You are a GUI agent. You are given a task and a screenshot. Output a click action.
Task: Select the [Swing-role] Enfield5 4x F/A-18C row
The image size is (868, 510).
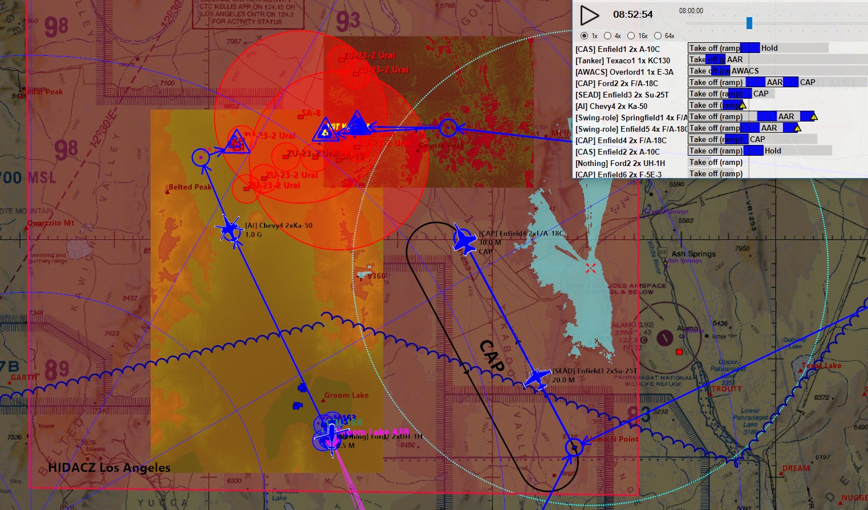tap(631, 129)
